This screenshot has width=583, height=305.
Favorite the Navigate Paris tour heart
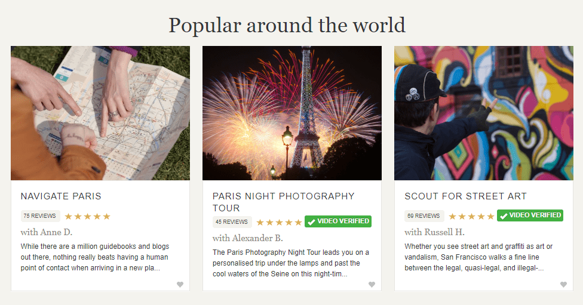coord(180,285)
